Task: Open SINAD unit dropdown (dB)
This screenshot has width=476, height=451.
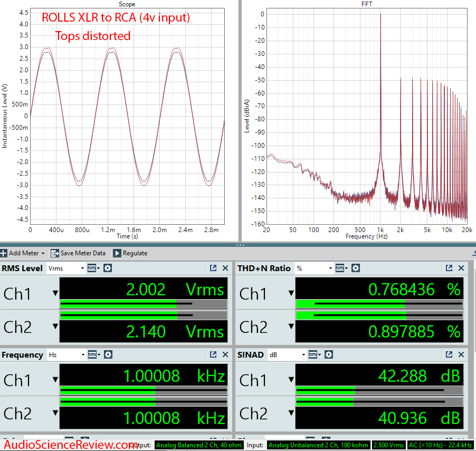Action: 287,355
